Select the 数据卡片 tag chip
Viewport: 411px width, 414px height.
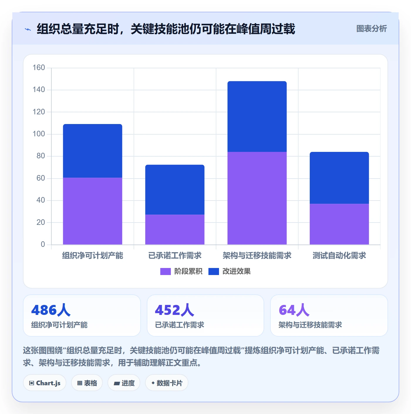pyautogui.click(x=167, y=383)
